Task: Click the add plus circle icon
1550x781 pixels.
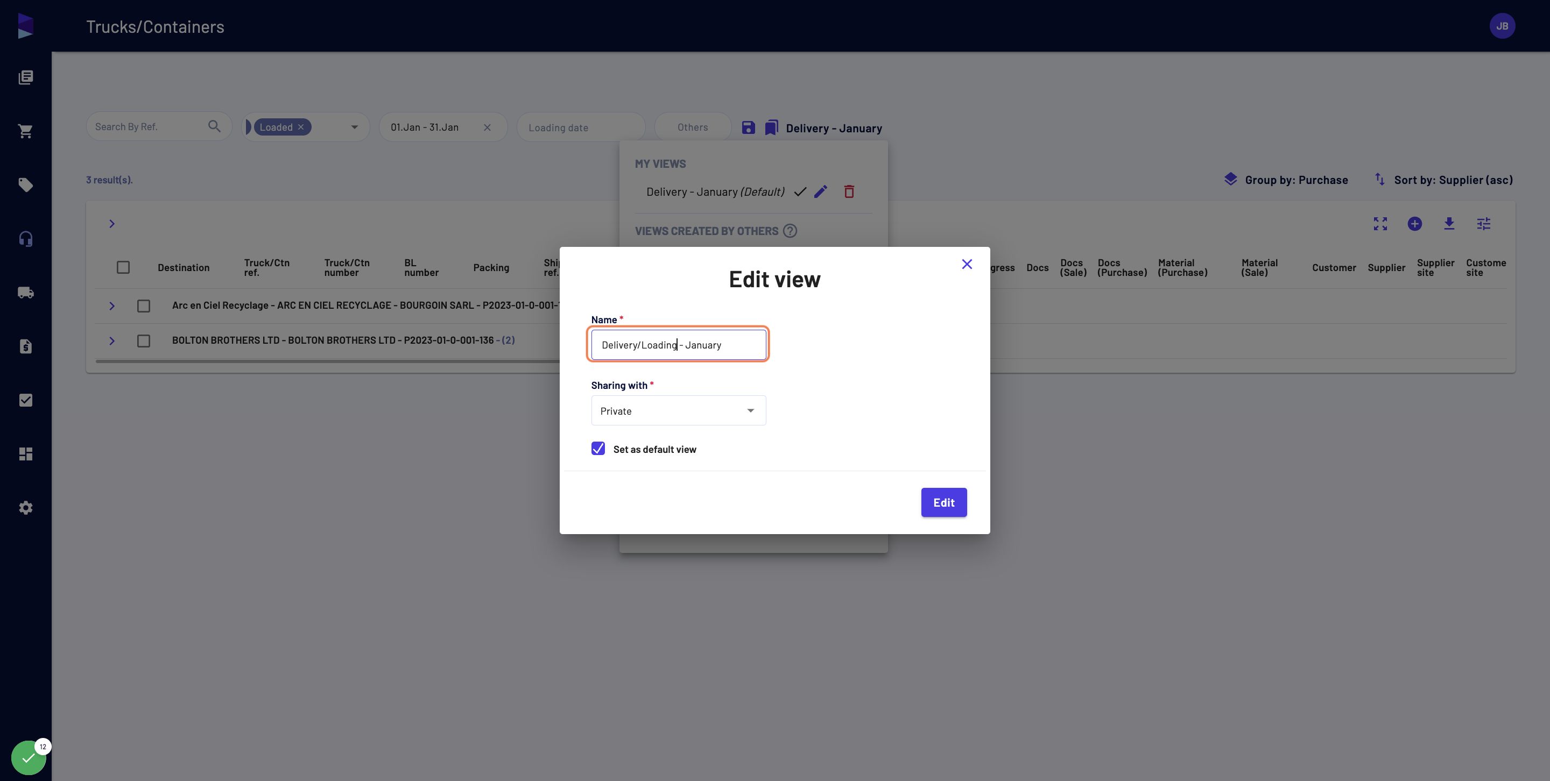Action: [1414, 224]
